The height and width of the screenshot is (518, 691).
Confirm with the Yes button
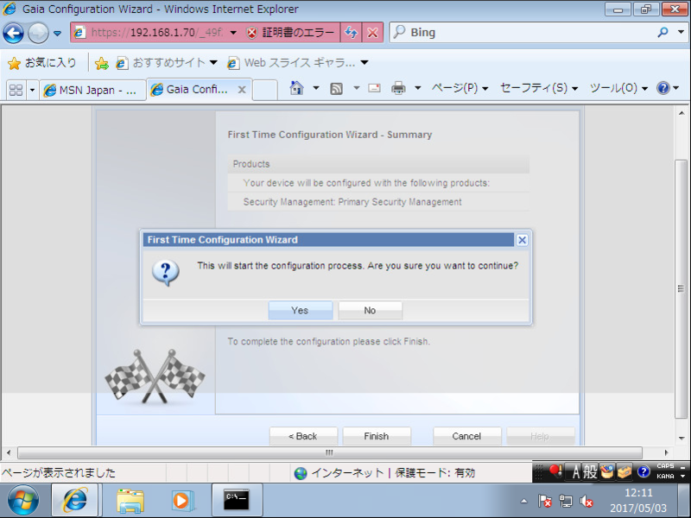click(300, 311)
